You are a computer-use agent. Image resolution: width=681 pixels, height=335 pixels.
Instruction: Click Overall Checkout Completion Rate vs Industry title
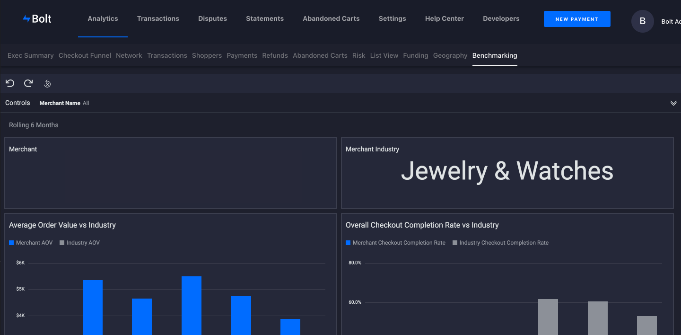pos(422,225)
